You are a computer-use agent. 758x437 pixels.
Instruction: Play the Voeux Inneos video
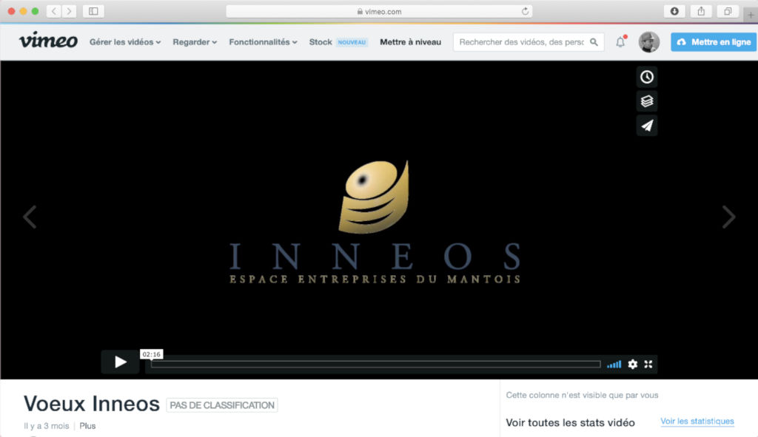click(120, 362)
